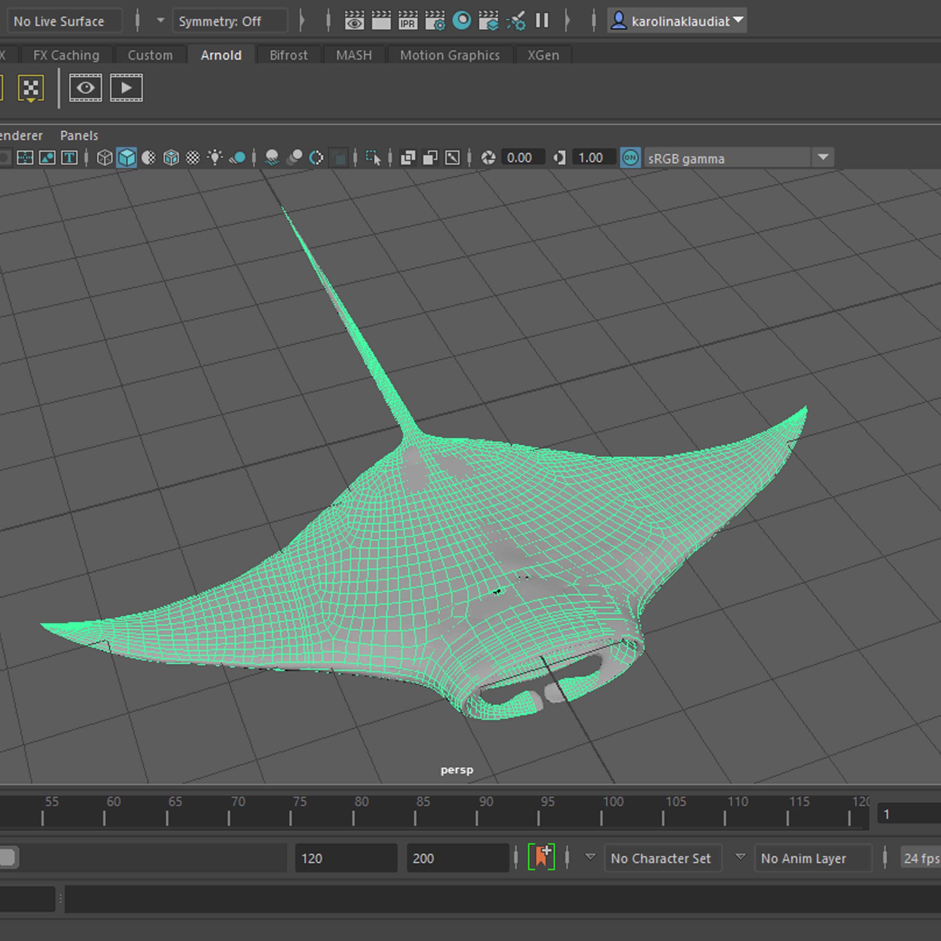Enable textured display checker icon
This screenshot has height=941, width=941.
click(193, 158)
